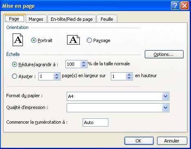
Task: Decrease pages en hauteur with down arrow
Action: (x=129, y=78)
